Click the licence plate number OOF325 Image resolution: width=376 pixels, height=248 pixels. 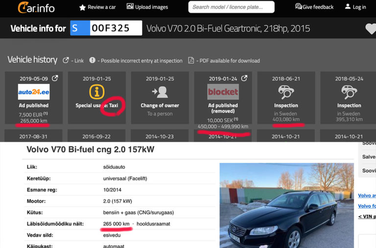coord(116,28)
